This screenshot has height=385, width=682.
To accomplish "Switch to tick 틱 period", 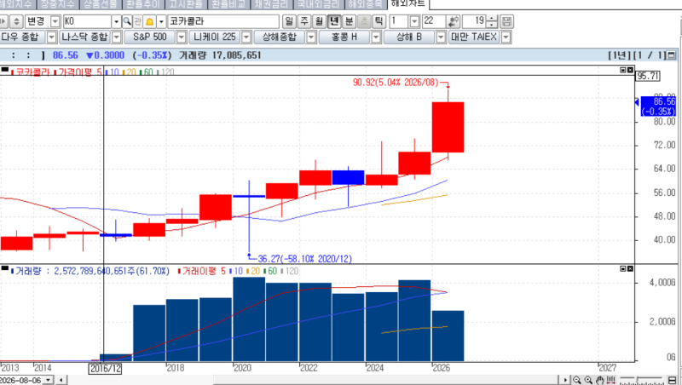I will coord(379,21).
